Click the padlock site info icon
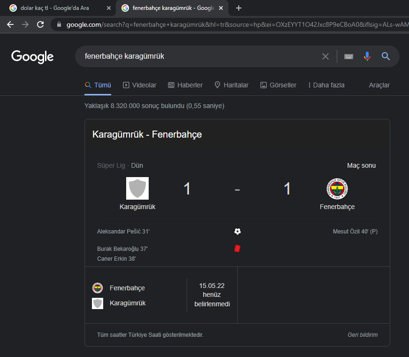Screen dimensions: 409x357 (59, 24)
